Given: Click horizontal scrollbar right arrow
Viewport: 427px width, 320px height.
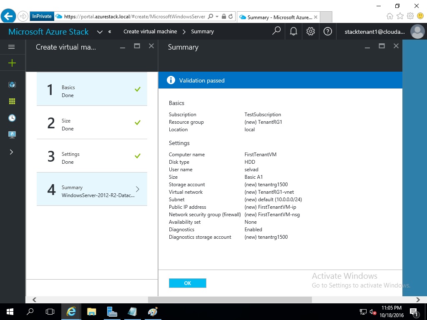Looking at the screenshot, I should 418,300.
